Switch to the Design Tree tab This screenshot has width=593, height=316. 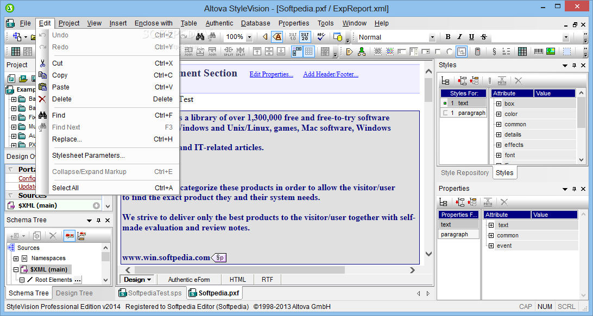coord(74,293)
